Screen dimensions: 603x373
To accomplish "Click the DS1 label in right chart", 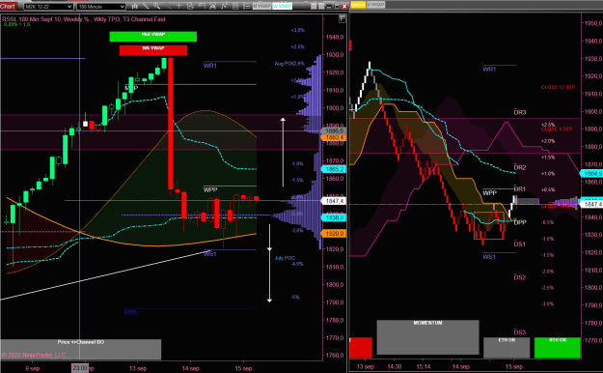I will click(520, 244).
